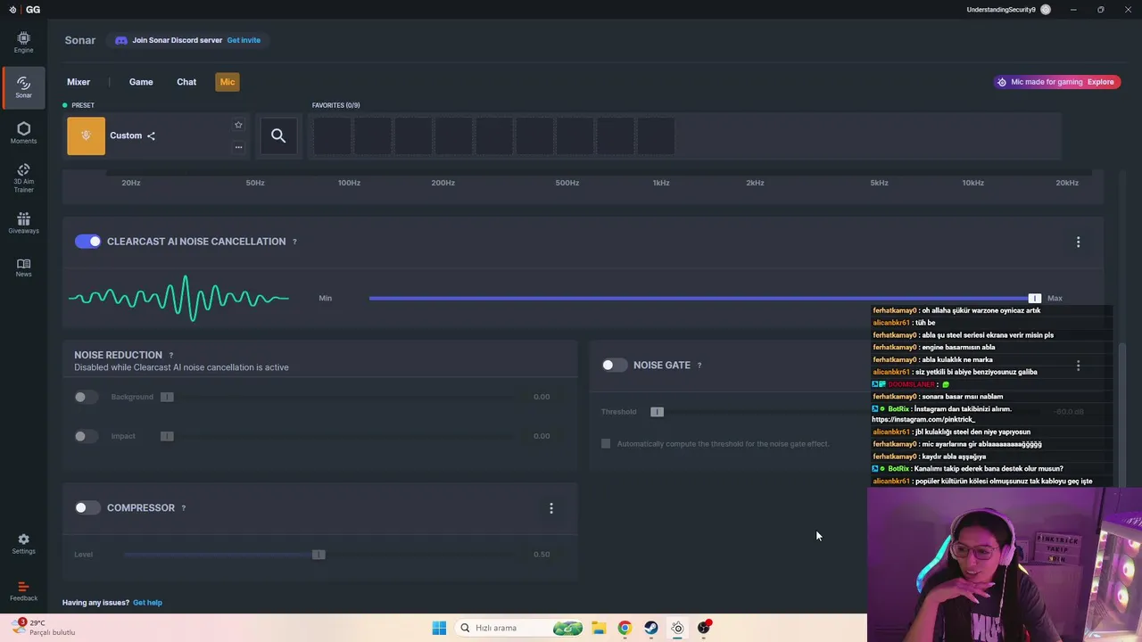1142x642 pixels.
Task: Enable the Compressor toggle
Action: click(87, 507)
